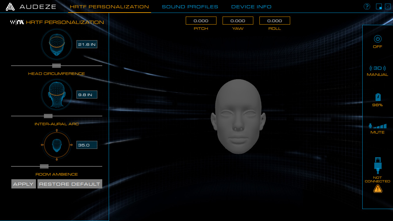This screenshot has width=393, height=221.
Task: Toggle microphone mute icon
Action: coord(378,126)
